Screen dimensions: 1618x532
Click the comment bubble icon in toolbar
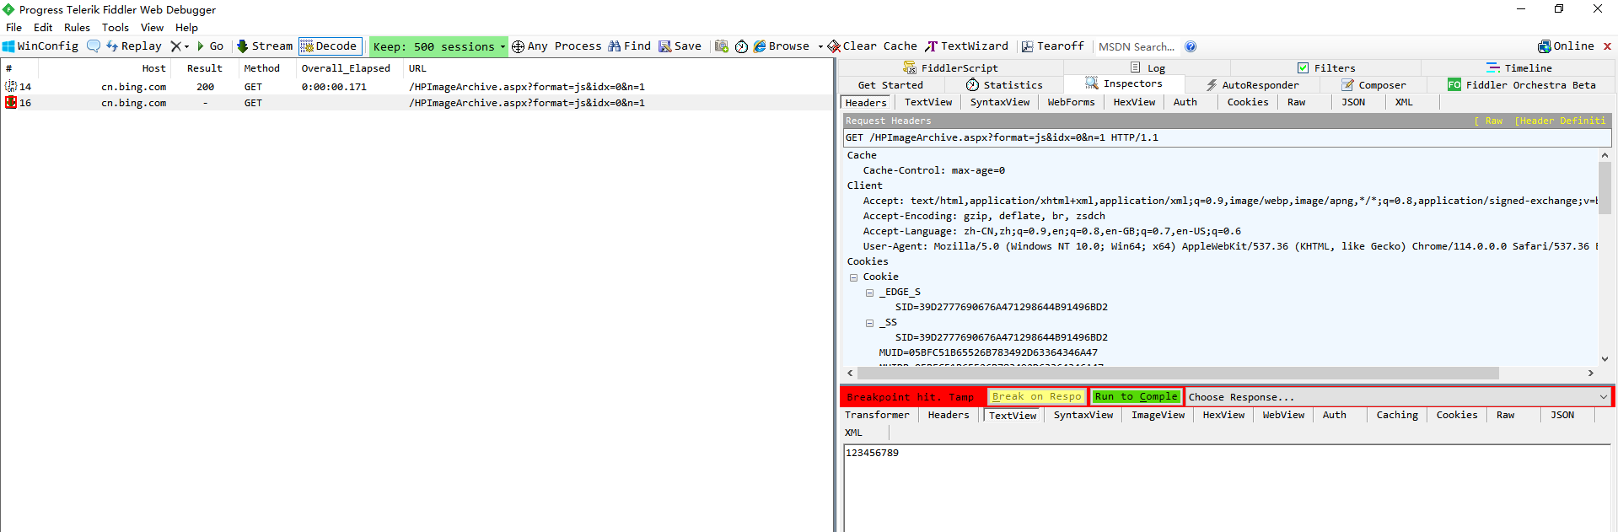coord(94,46)
